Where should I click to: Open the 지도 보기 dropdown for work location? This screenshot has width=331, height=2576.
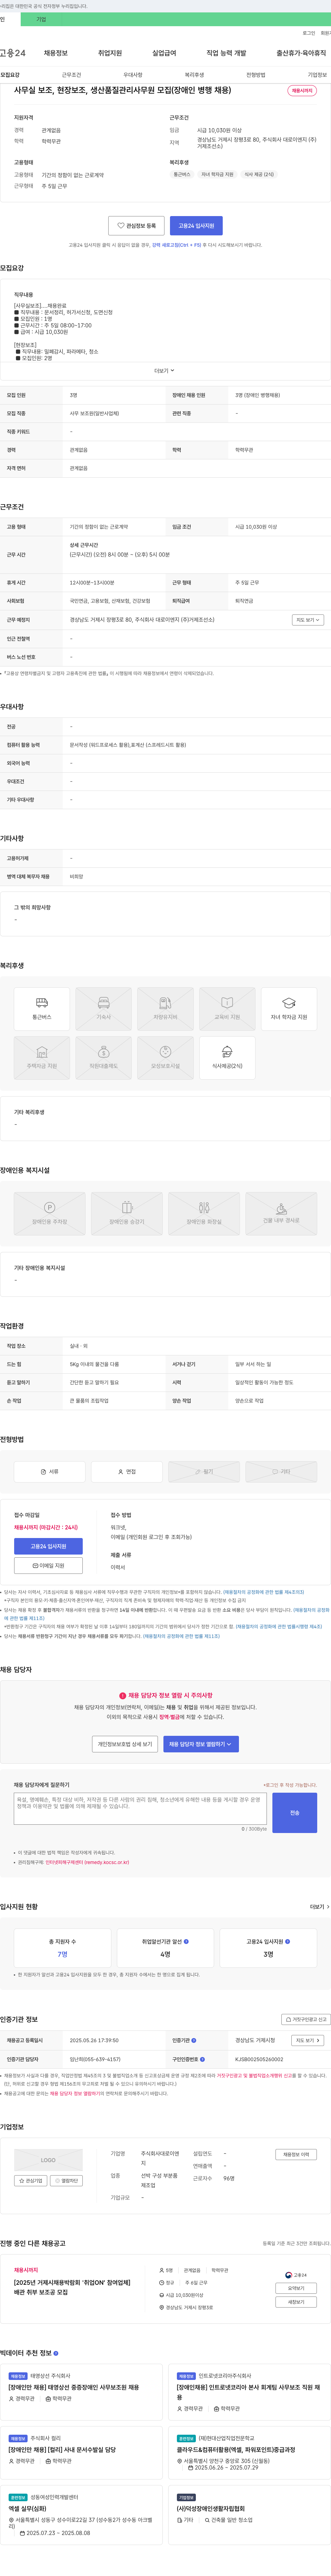point(308,620)
